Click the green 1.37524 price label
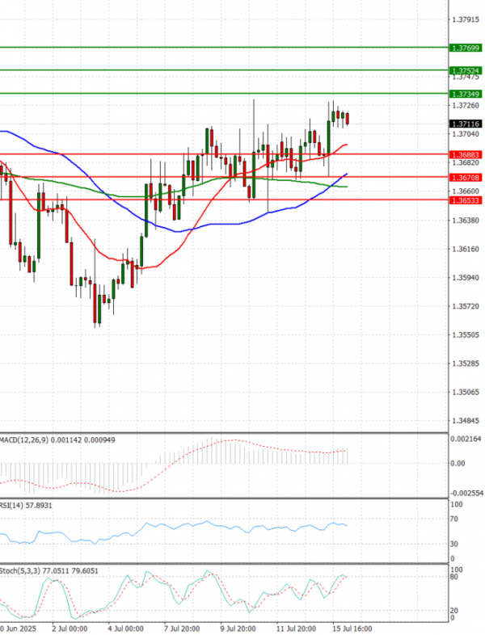This screenshot has width=485, height=635. click(466, 71)
